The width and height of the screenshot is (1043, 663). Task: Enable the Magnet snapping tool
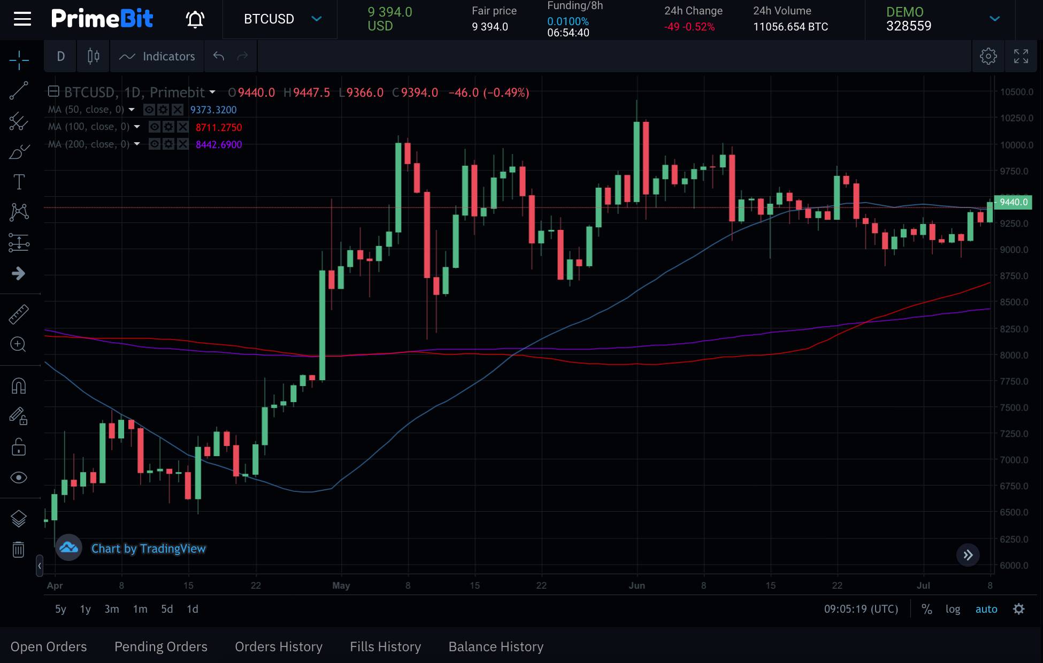click(19, 386)
